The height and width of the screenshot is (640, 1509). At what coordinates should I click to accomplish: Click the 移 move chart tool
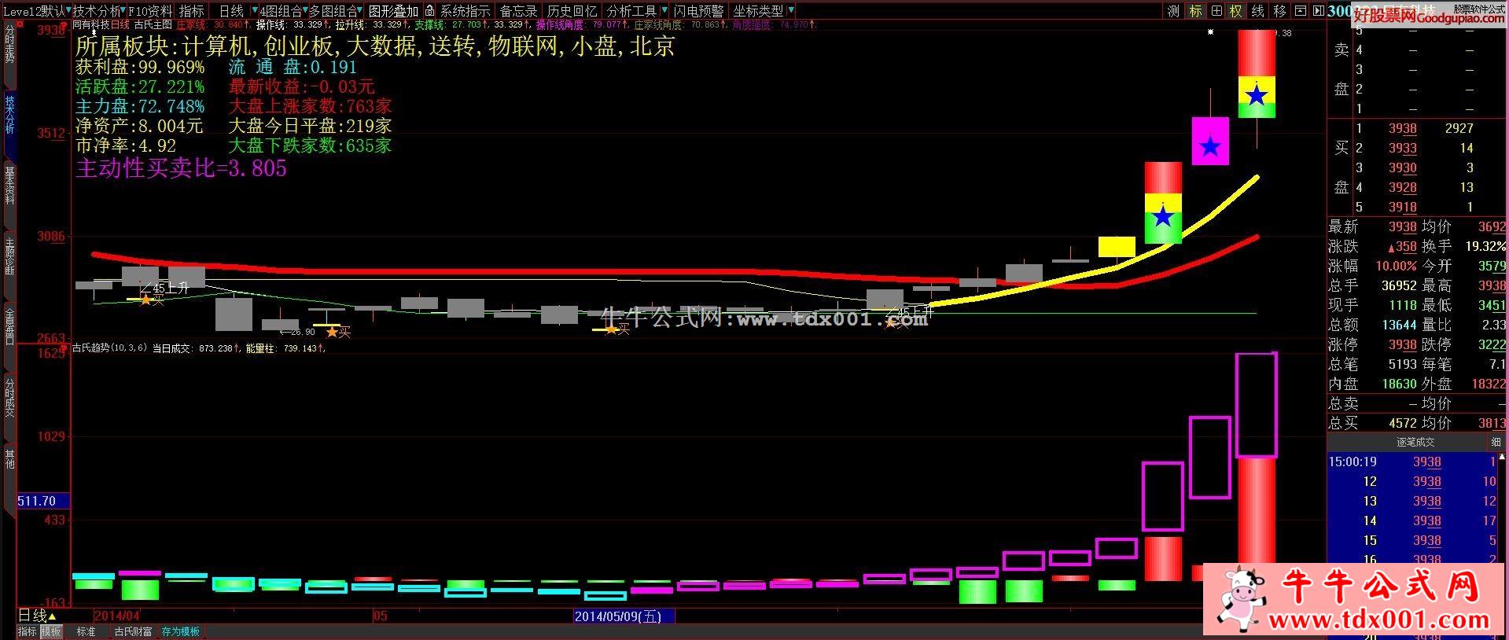coord(1279,11)
